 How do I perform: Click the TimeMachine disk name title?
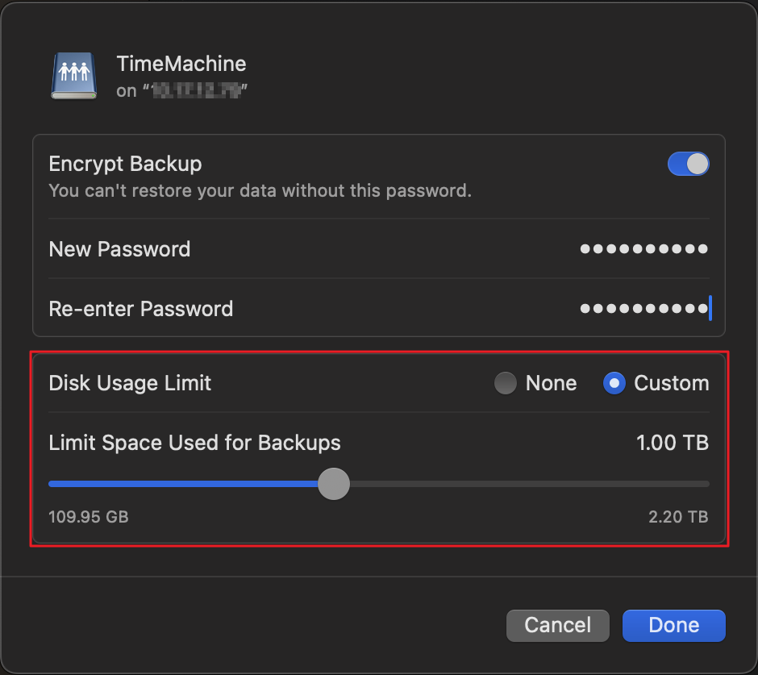point(181,64)
